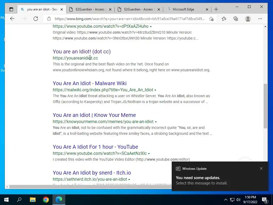Switch to the Microsoft Edge tab
The width and height of the screenshot is (273, 205).
click(x=187, y=9)
